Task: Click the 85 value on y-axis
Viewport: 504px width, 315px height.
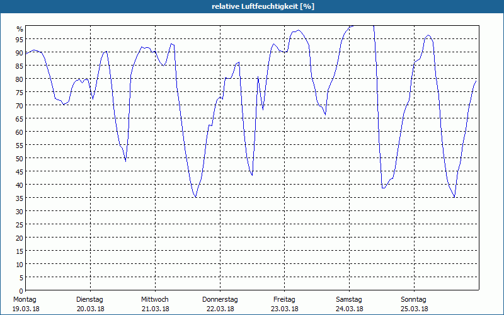Action: click(20, 66)
